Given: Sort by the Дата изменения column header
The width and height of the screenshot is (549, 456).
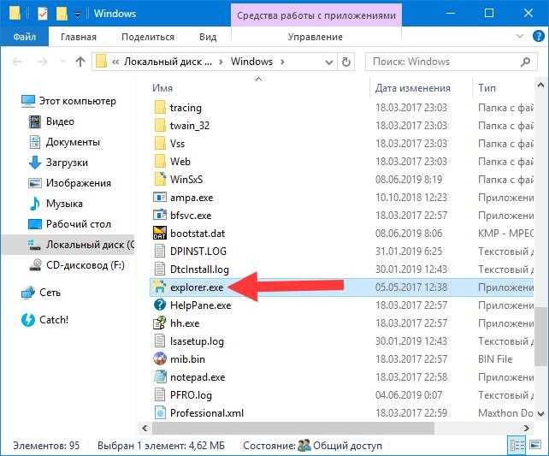Looking at the screenshot, I should [x=413, y=88].
